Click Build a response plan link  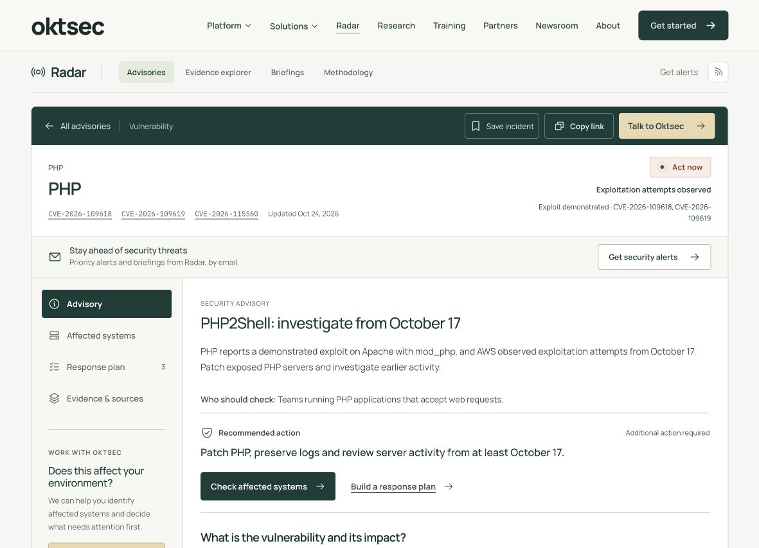393,486
